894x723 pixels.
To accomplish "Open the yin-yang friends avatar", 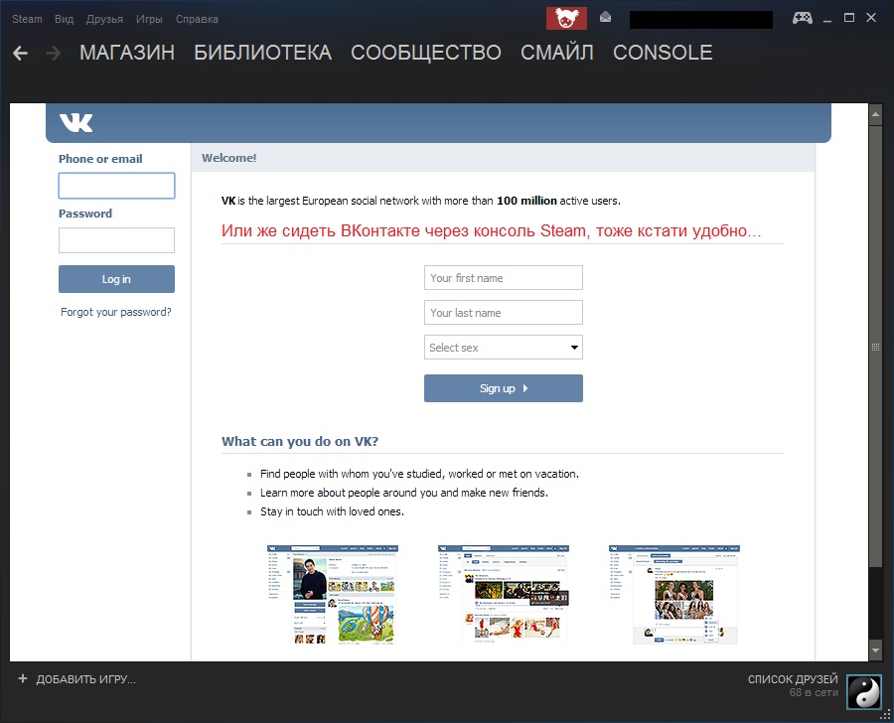I will tap(864, 691).
